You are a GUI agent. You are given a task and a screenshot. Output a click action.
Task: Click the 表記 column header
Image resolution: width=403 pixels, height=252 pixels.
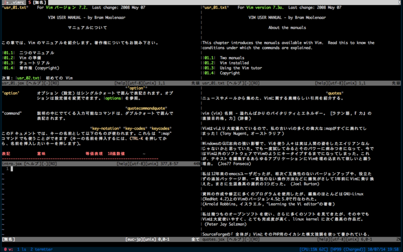click(6, 154)
